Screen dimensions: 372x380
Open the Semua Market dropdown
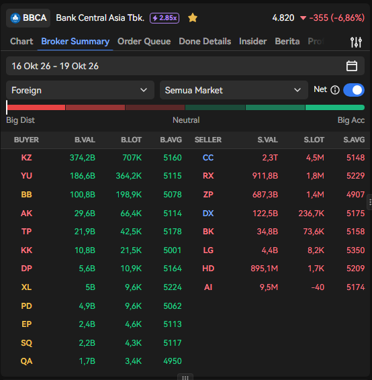pos(234,90)
